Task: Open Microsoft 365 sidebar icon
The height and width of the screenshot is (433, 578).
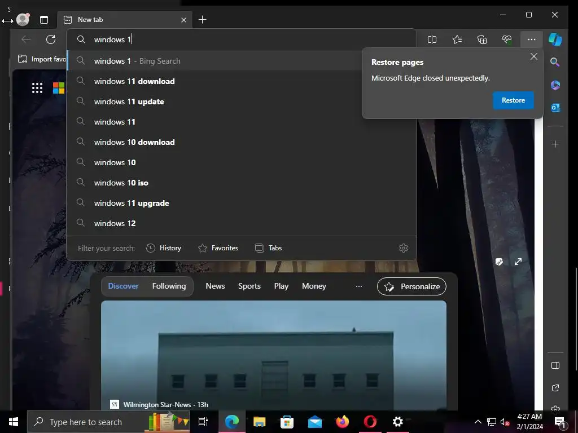Action: coord(555,85)
